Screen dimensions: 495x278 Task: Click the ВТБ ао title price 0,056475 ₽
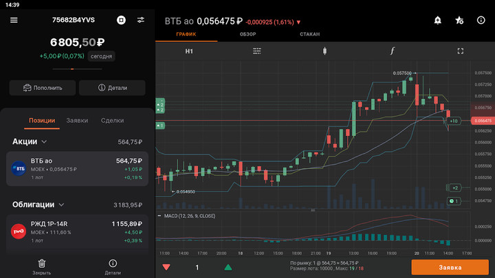click(x=220, y=21)
